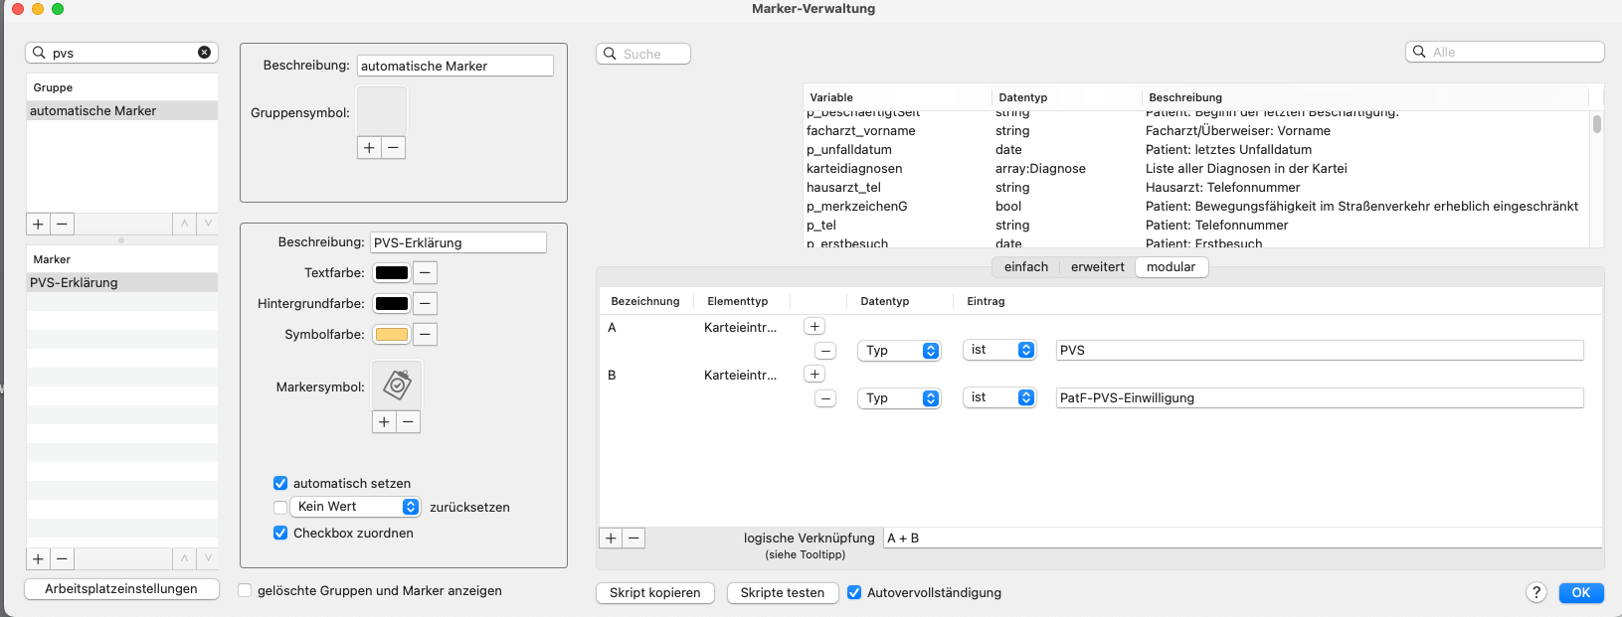This screenshot has height=617, width=1622.
Task: Add condition to row A with plus
Action: tap(814, 326)
